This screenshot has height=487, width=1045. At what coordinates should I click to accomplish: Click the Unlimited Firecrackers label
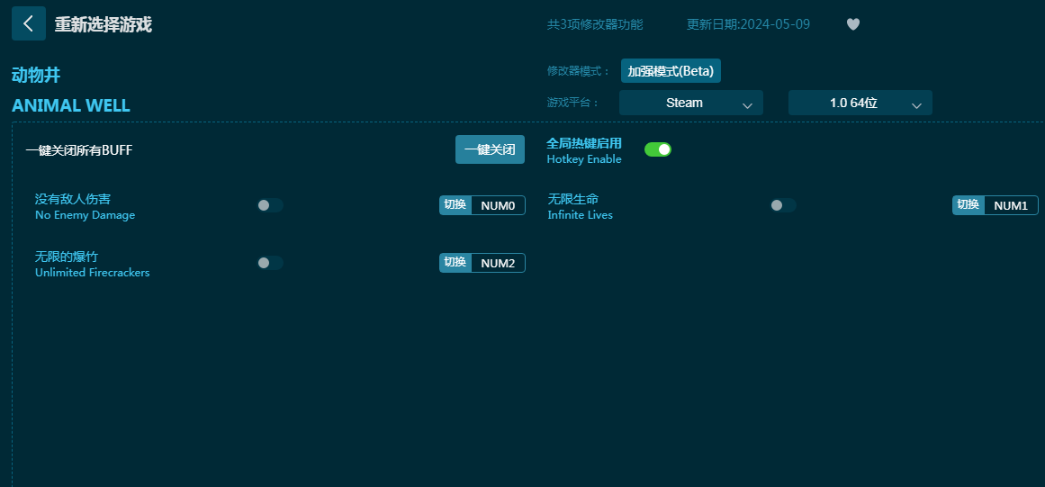click(x=93, y=273)
